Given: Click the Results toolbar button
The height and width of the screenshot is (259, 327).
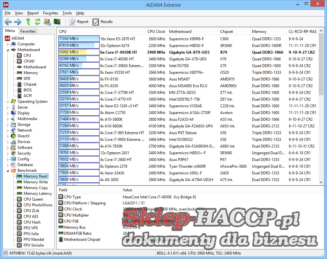Looking at the screenshot, I should (x=102, y=21).
